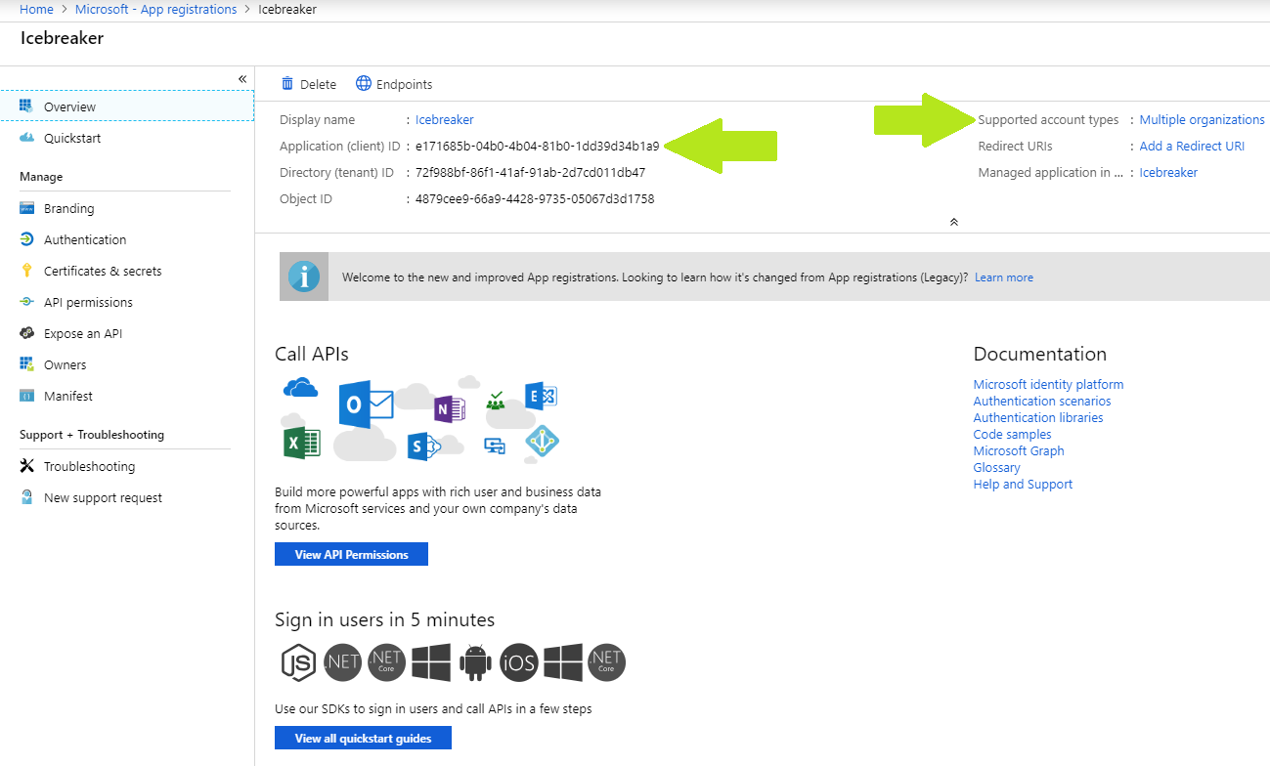Collapse the essentials section with up chevrons

953,222
